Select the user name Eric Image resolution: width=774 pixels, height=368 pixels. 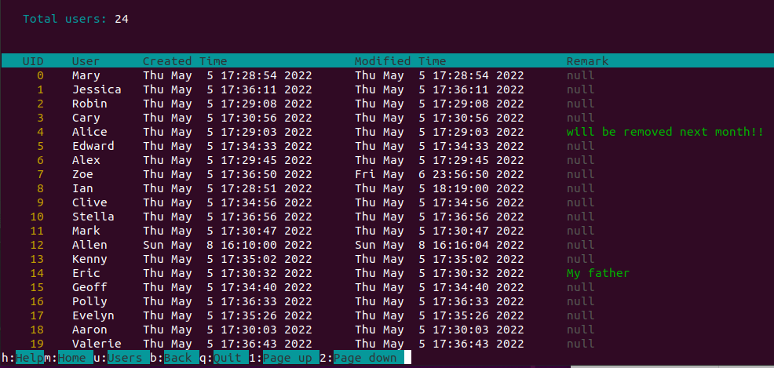(86, 273)
